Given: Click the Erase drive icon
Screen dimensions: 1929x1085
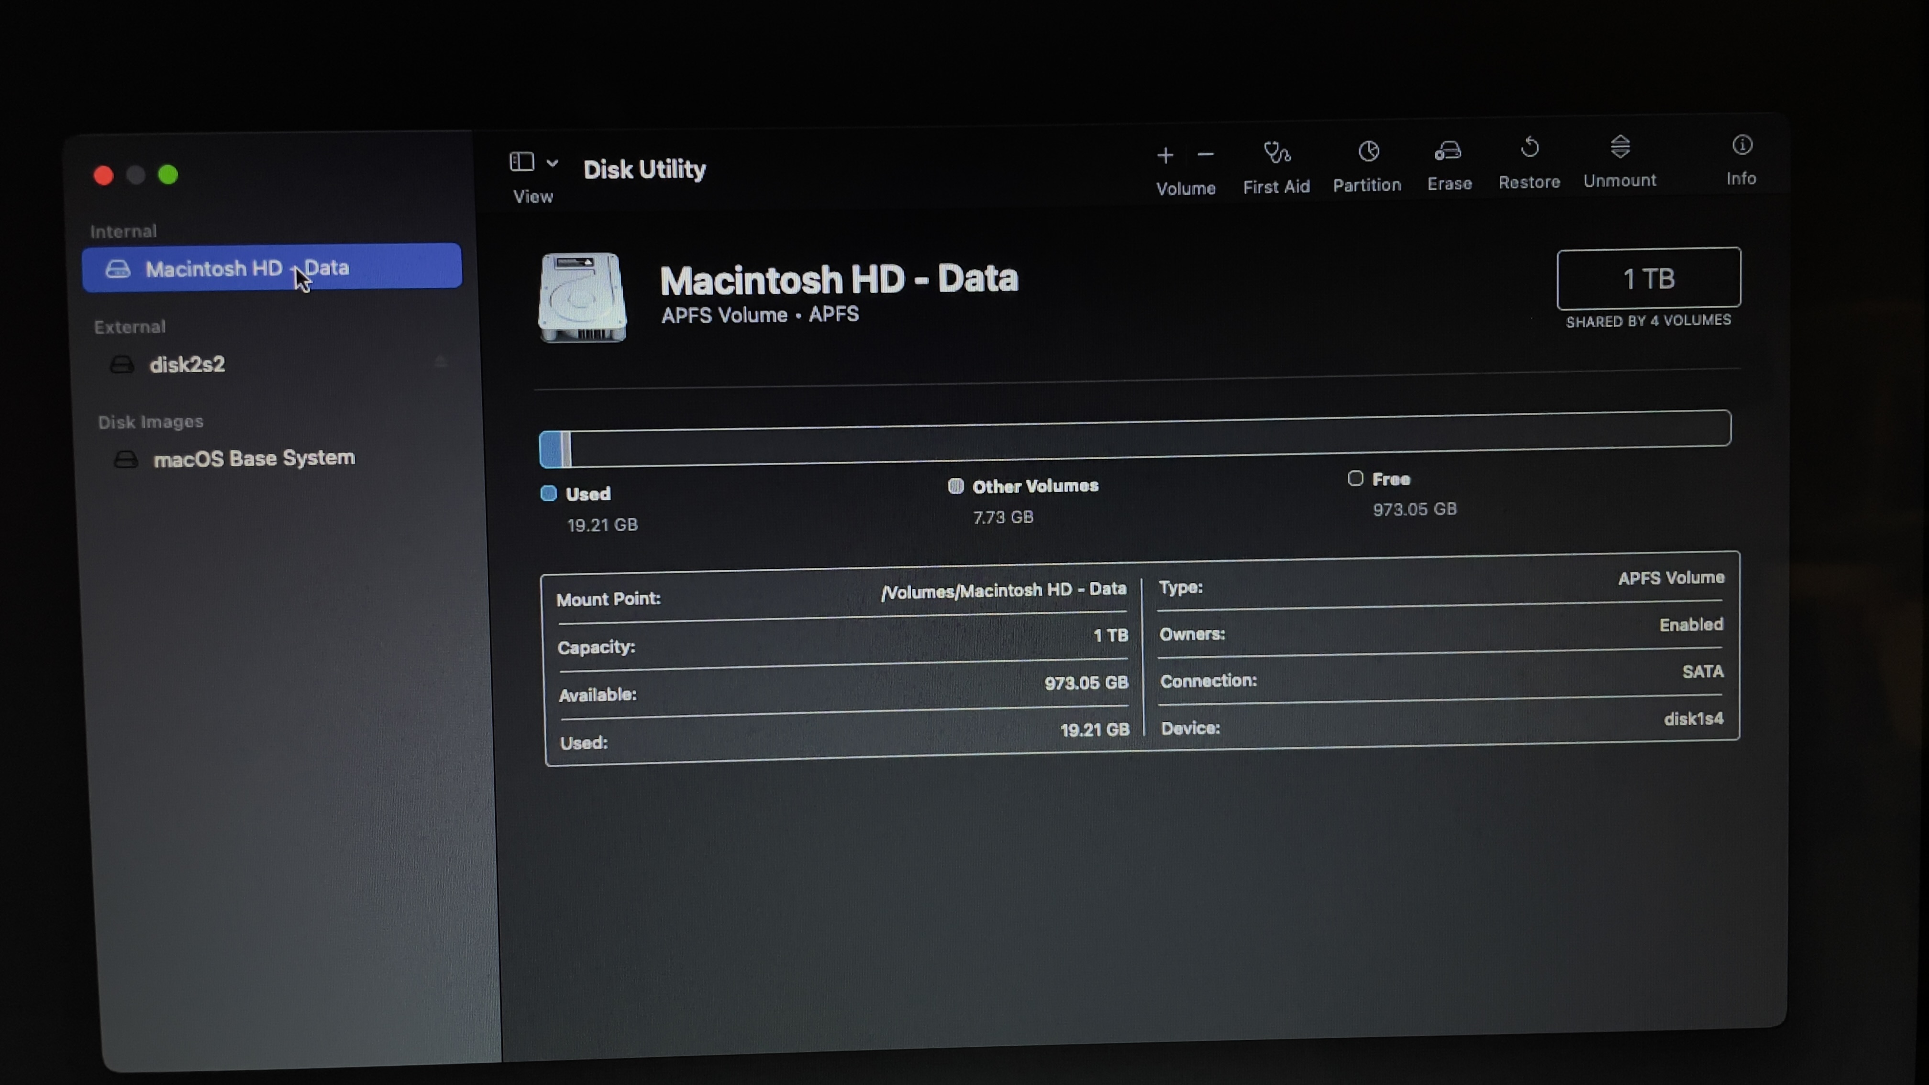Looking at the screenshot, I should 1448,151.
